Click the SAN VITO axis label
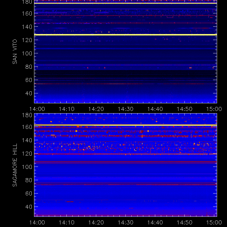 (x=15, y=52)
